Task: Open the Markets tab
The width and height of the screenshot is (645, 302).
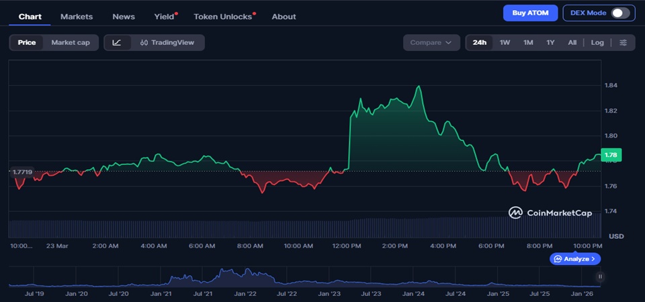Action: (77, 17)
